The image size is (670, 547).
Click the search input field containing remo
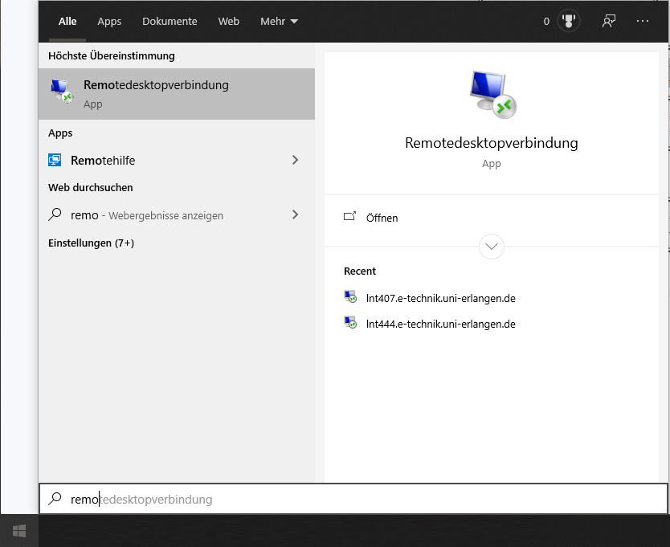click(353, 499)
